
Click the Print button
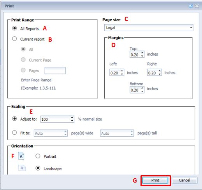[x=155, y=180]
